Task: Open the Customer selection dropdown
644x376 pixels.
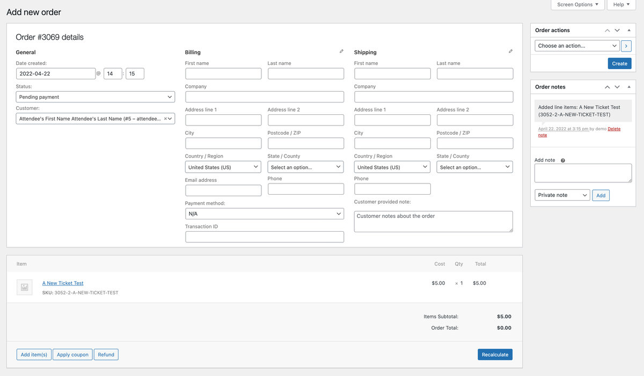Action: pyautogui.click(x=96, y=119)
